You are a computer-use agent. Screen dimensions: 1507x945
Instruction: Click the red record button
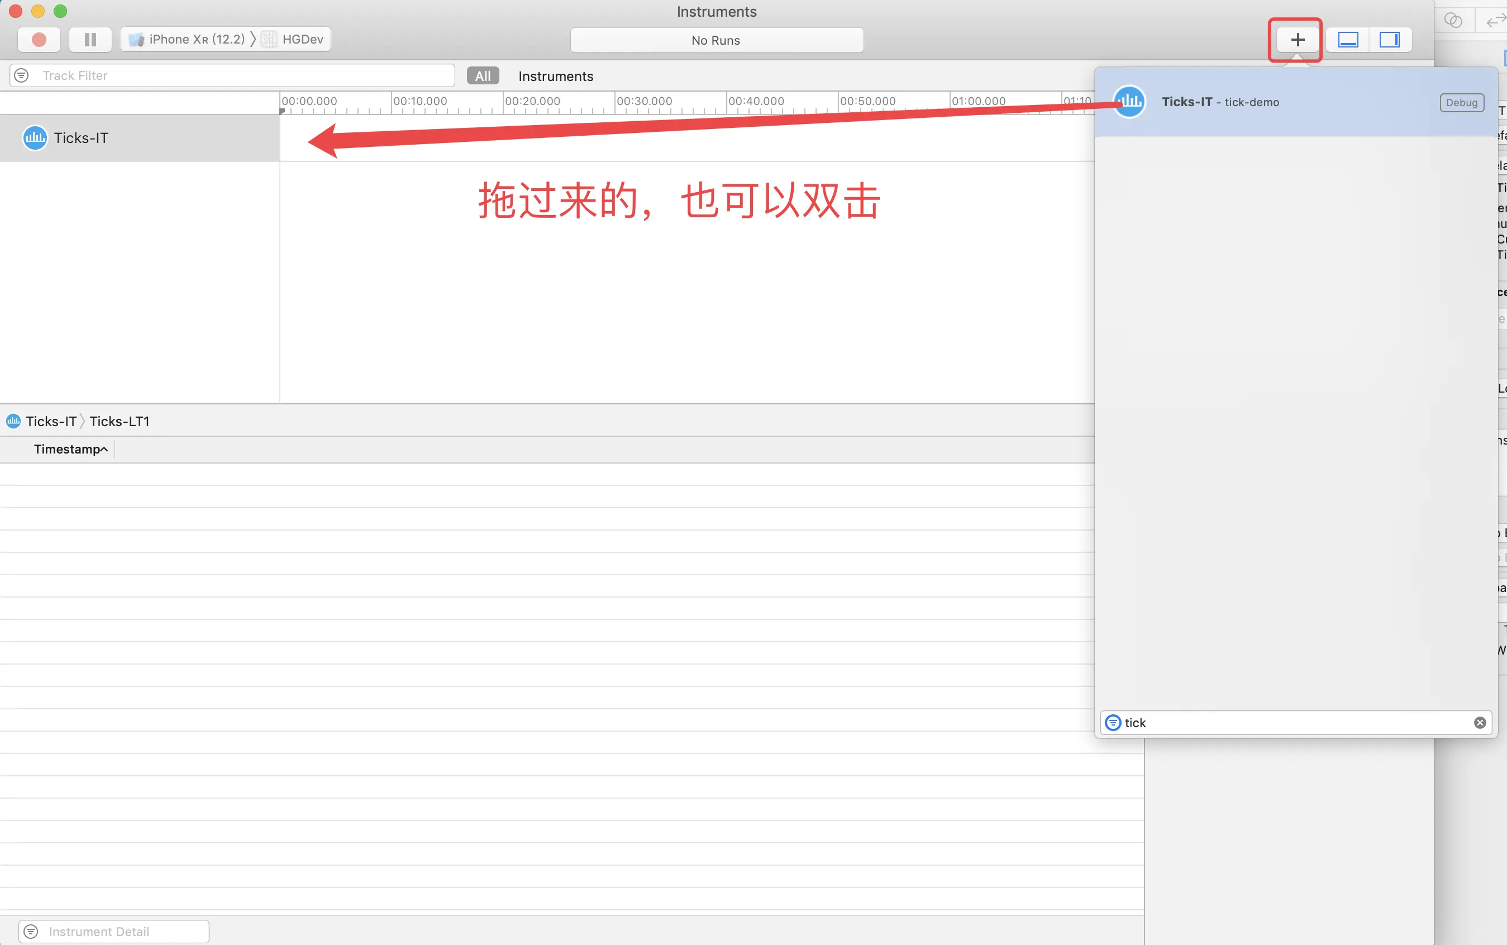39,39
